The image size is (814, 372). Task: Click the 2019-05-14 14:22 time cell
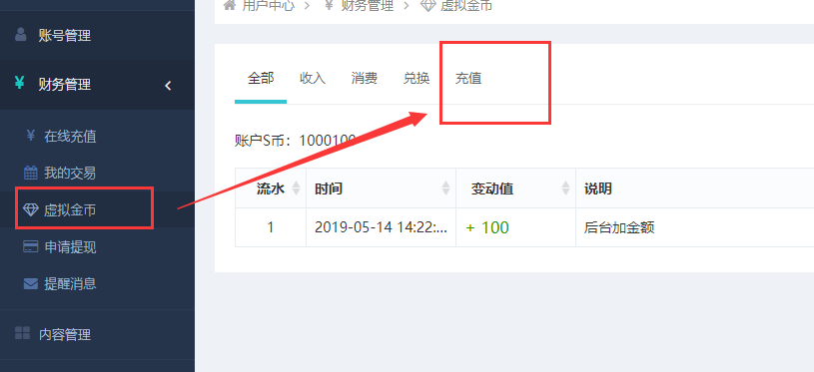[382, 227]
